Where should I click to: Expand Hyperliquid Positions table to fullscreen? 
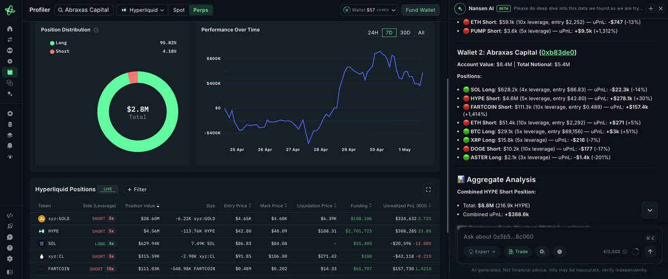pos(428,190)
